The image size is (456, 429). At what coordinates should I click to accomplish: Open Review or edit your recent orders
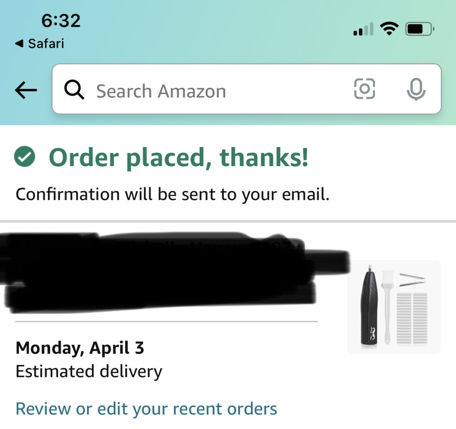click(x=146, y=409)
